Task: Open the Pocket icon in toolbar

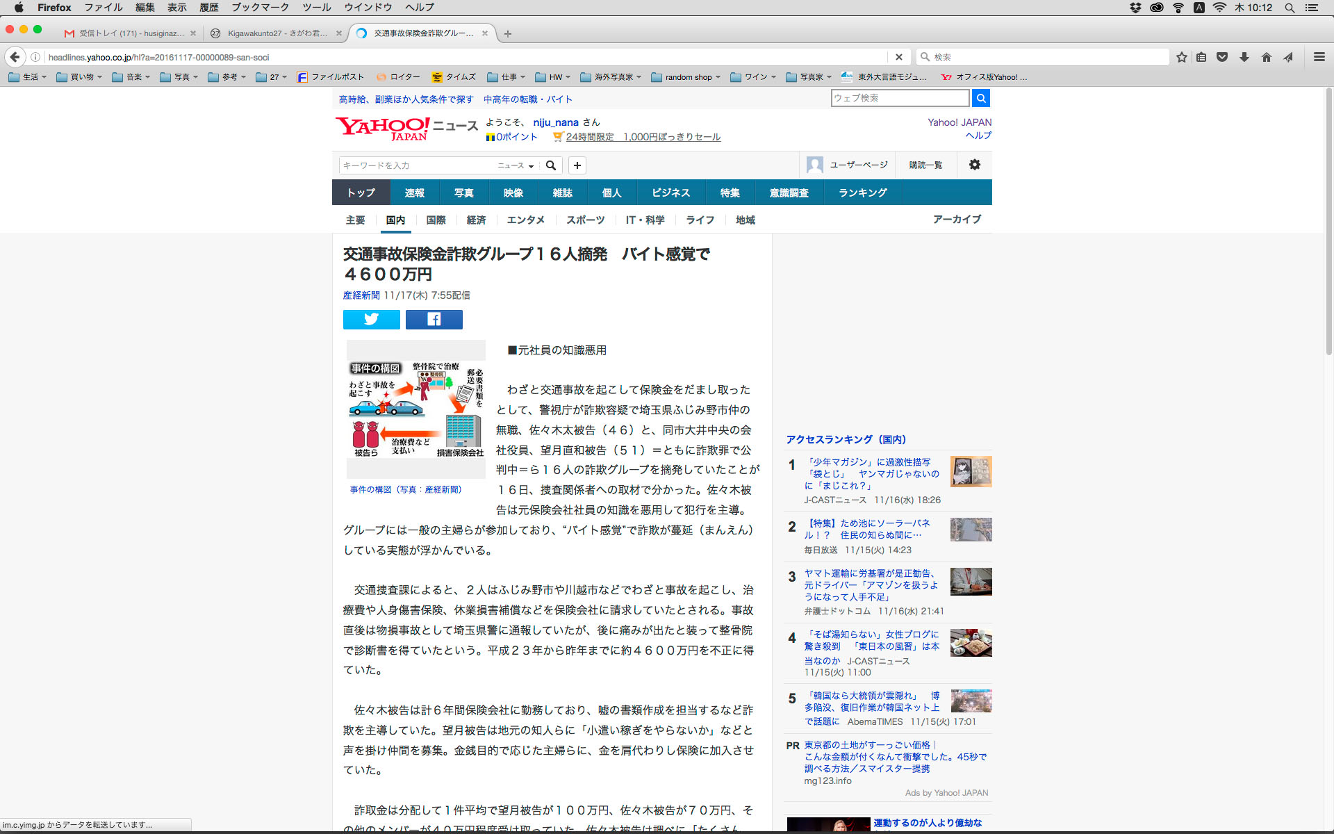Action: [1222, 57]
